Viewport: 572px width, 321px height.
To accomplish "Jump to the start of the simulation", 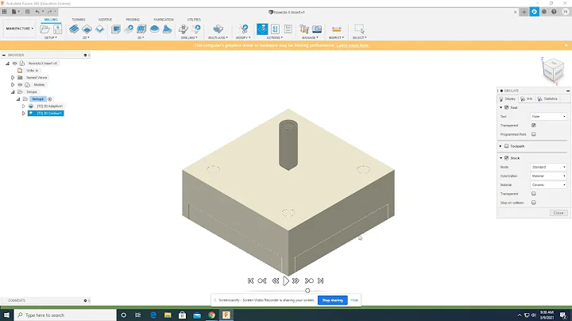I will [x=250, y=281].
